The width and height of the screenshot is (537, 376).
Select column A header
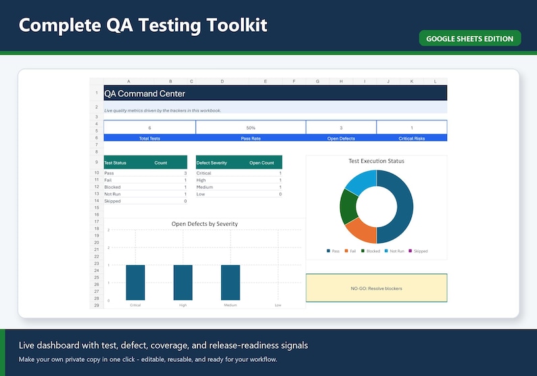pos(129,82)
